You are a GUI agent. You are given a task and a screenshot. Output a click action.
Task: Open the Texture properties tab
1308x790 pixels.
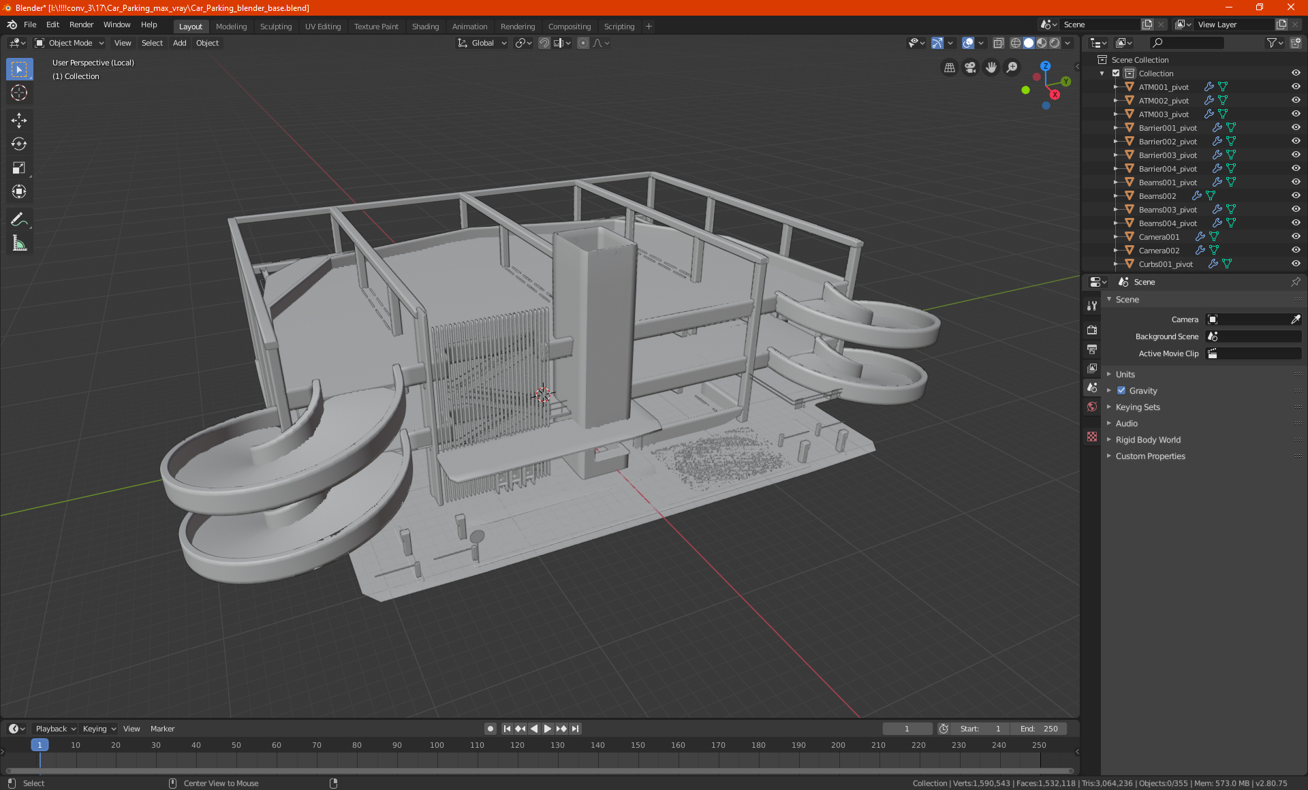[x=1092, y=437]
